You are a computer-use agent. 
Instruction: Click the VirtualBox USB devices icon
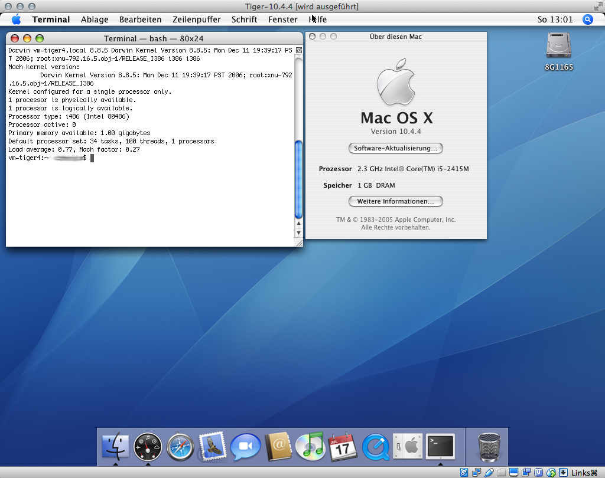(489, 472)
